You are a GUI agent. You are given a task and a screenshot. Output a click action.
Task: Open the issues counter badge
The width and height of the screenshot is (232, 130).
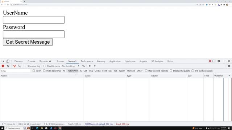pos(211,61)
